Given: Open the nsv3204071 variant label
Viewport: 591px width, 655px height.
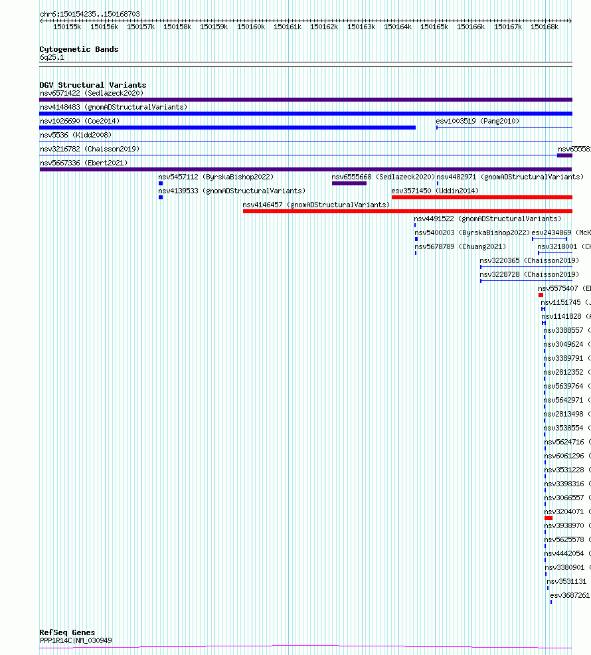Looking at the screenshot, I should coord(567,512).
